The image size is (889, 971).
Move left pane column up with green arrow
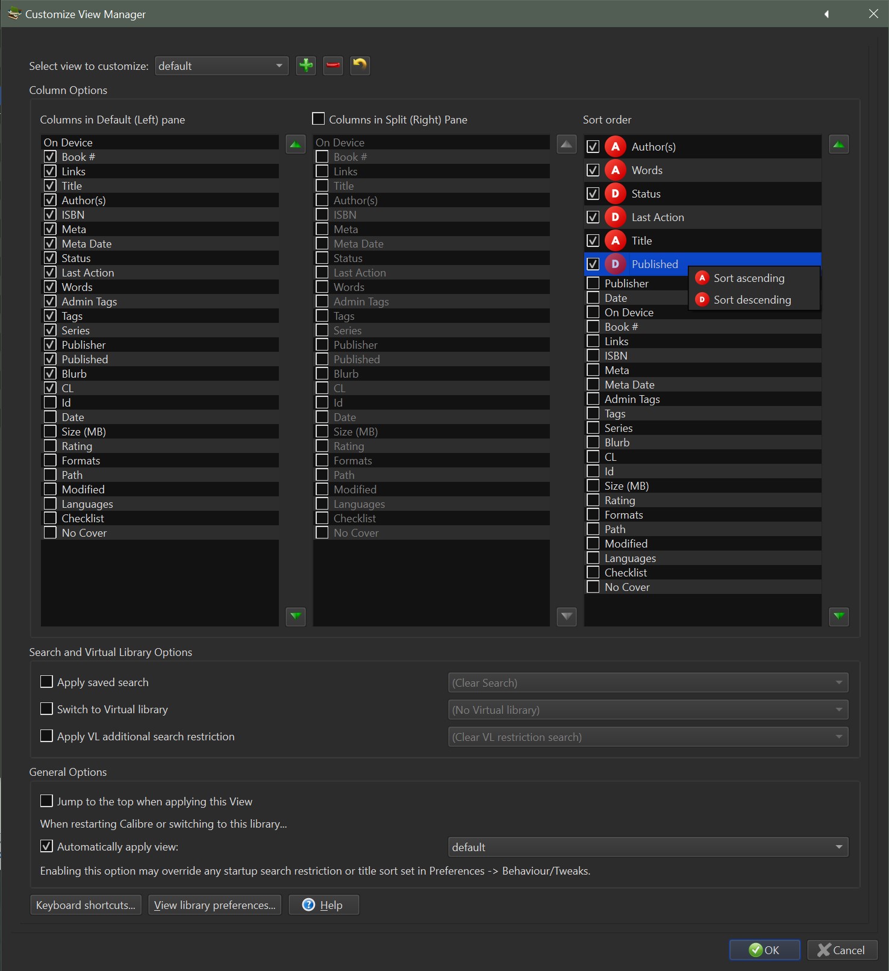pos(296,145)
